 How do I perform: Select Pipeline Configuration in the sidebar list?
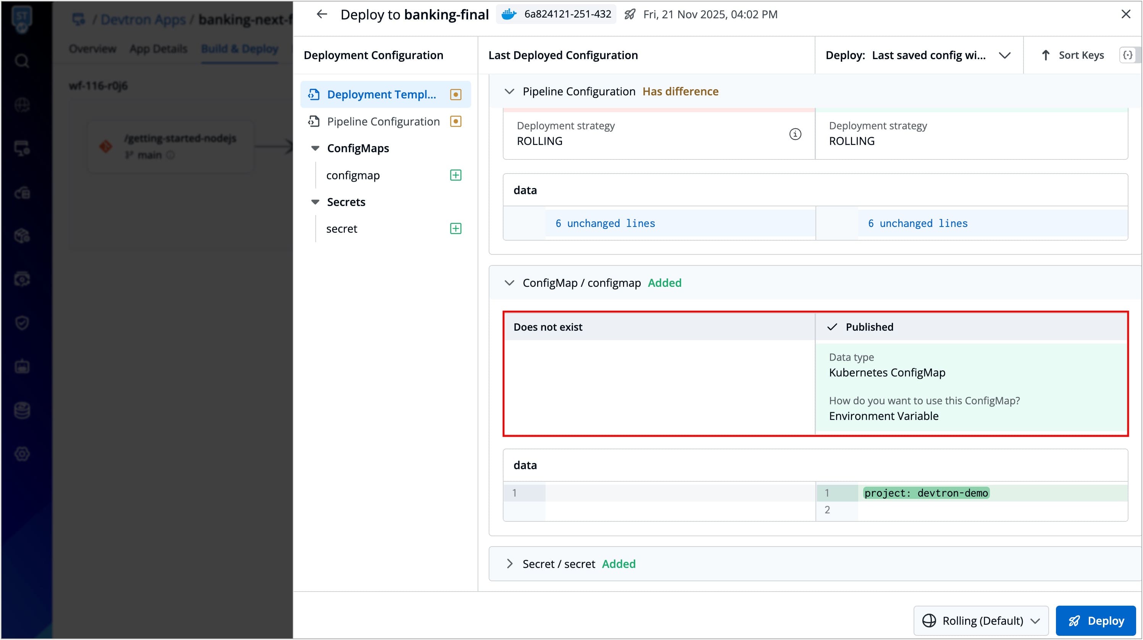[383, 121]
